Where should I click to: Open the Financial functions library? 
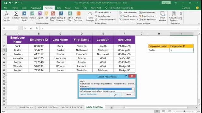32,16
